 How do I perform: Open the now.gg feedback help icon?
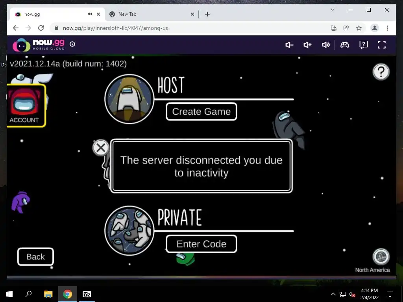pos(363,45)
